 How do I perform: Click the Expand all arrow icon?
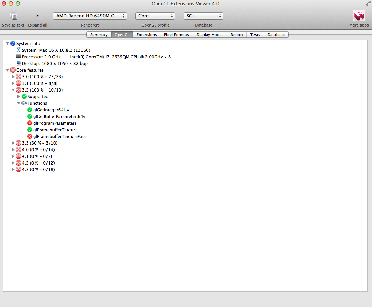coord(37,16)
